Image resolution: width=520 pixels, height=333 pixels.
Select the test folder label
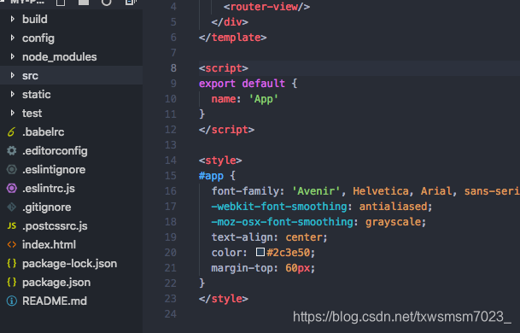click(32, 114)
